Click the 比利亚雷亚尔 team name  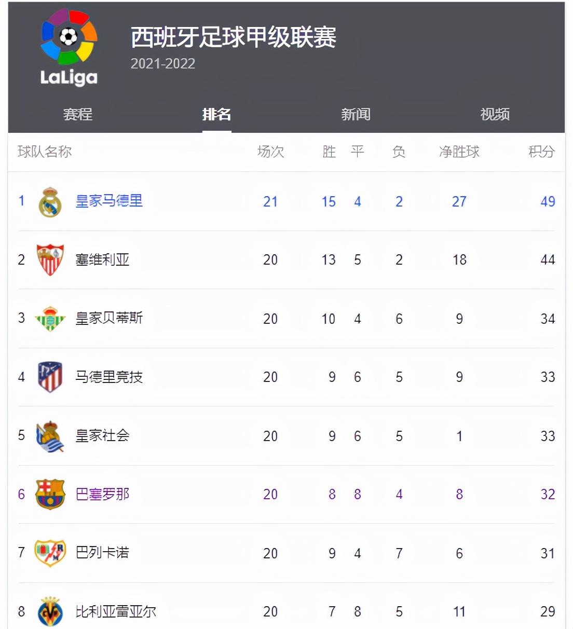point(116,611)
